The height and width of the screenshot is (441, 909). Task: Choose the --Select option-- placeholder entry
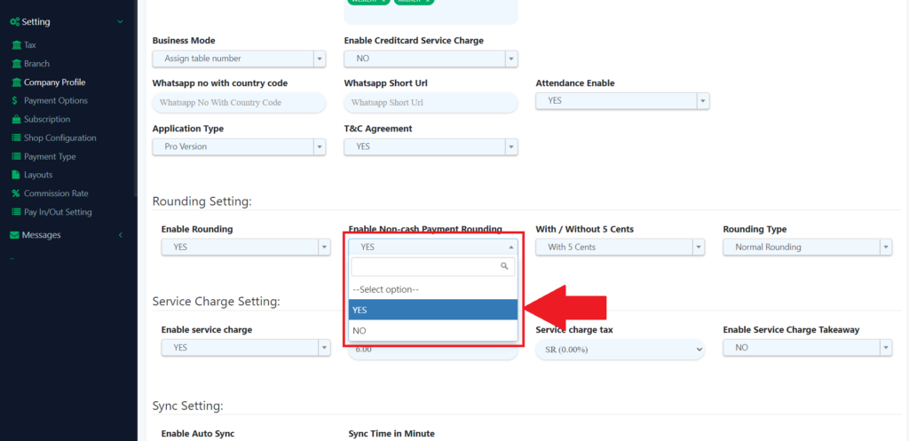click(x=433, y=289)
